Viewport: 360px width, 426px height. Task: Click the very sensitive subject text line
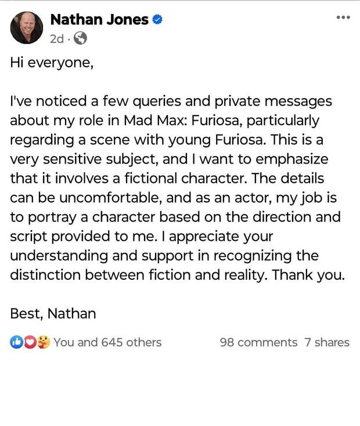pyautogui.click(x=169, y=159)
